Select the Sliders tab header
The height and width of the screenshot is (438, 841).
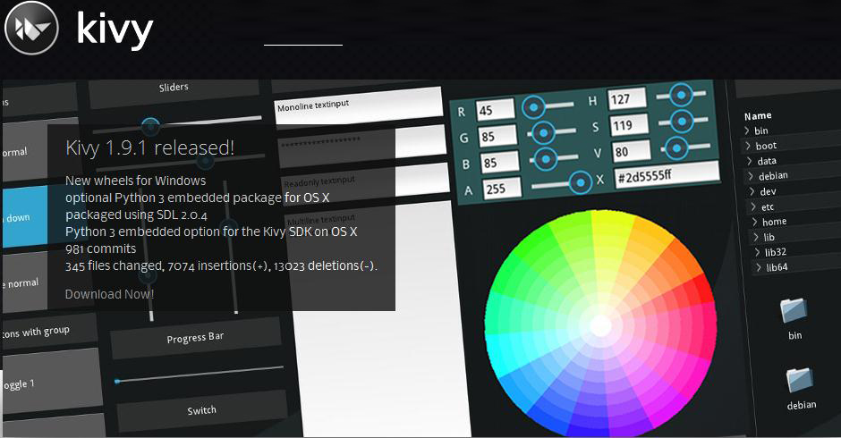pyautogui.click(x=174, y=88)
